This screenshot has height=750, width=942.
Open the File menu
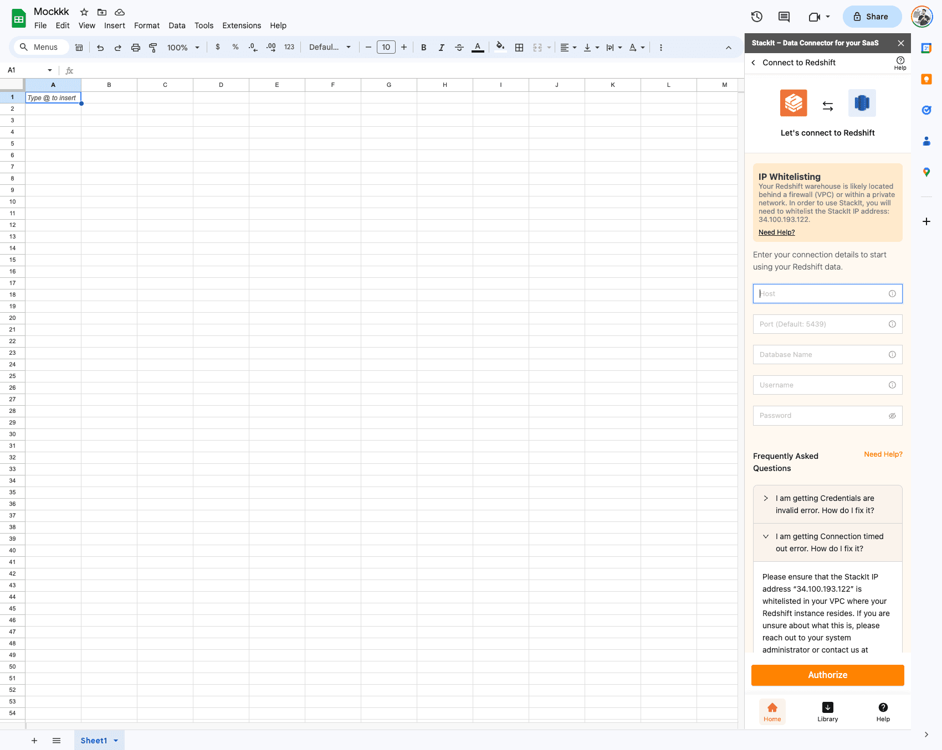[40, 25]
